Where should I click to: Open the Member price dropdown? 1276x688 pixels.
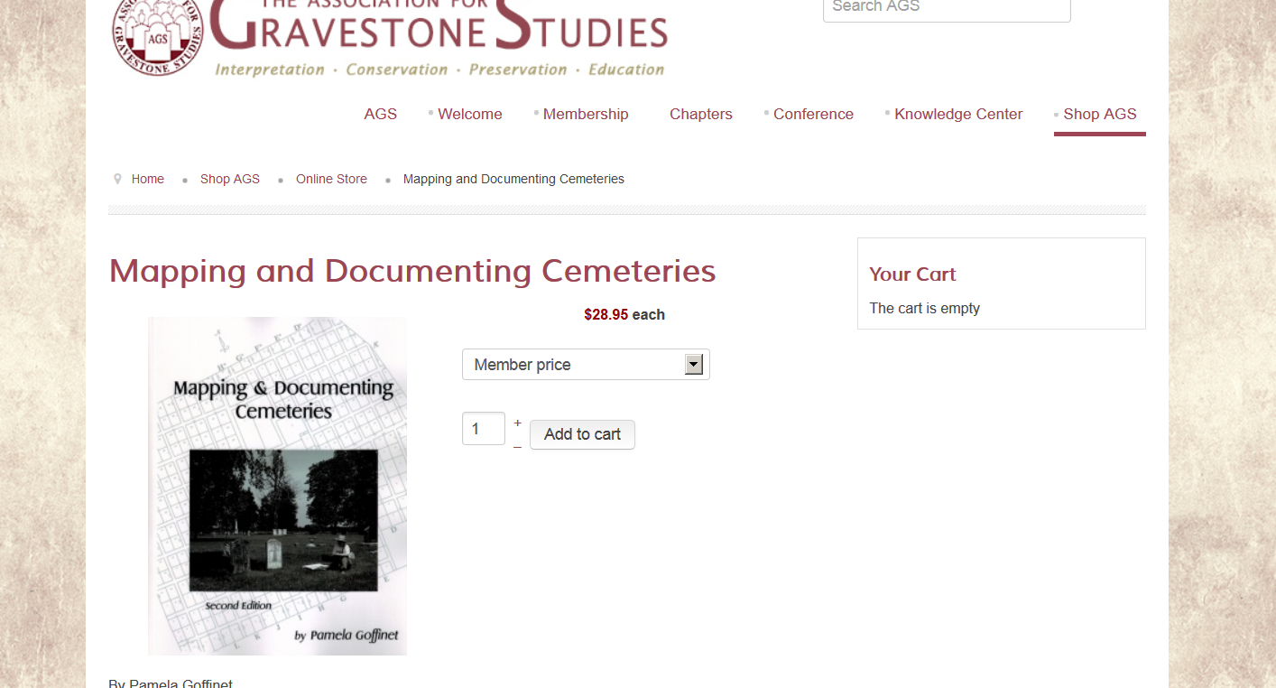pyautogui.click(x=586, y=365)
